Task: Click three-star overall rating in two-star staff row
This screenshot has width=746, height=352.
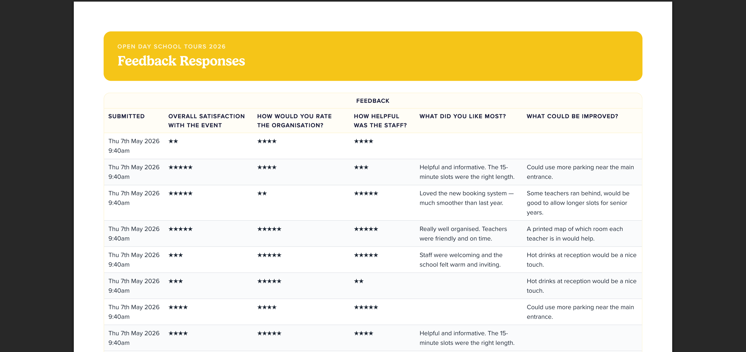Action: (x=176, y=281)
